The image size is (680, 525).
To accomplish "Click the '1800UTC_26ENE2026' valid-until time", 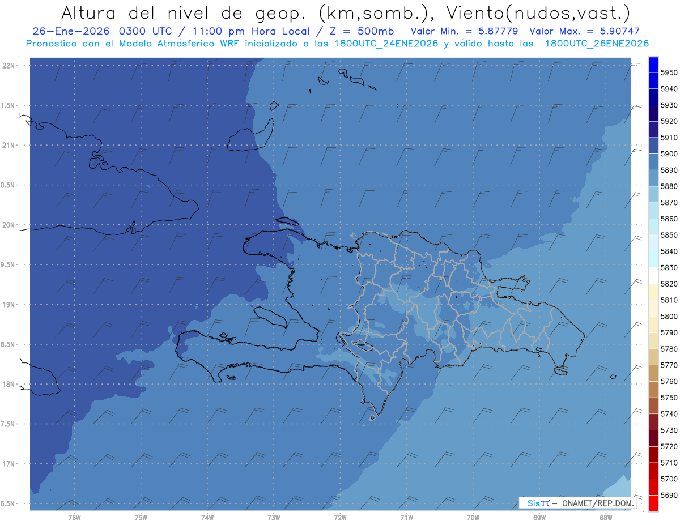I will point(597,43).
